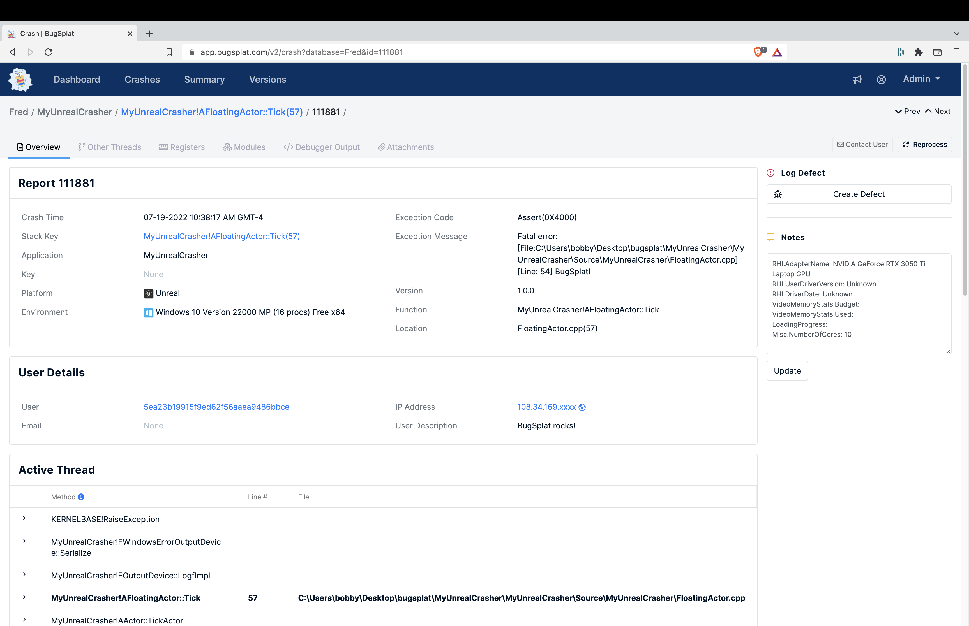Click the teal bars extension icon
969x626 pixels.
(x=900, y=52)
